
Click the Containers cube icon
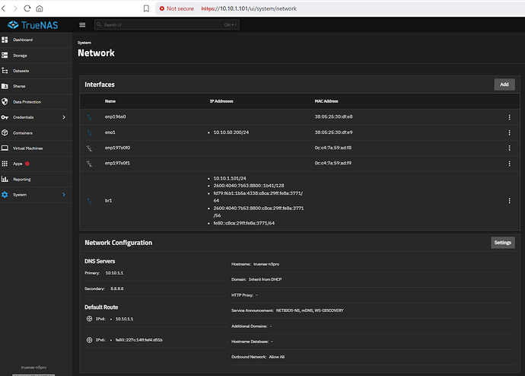(x=5, y=132)
